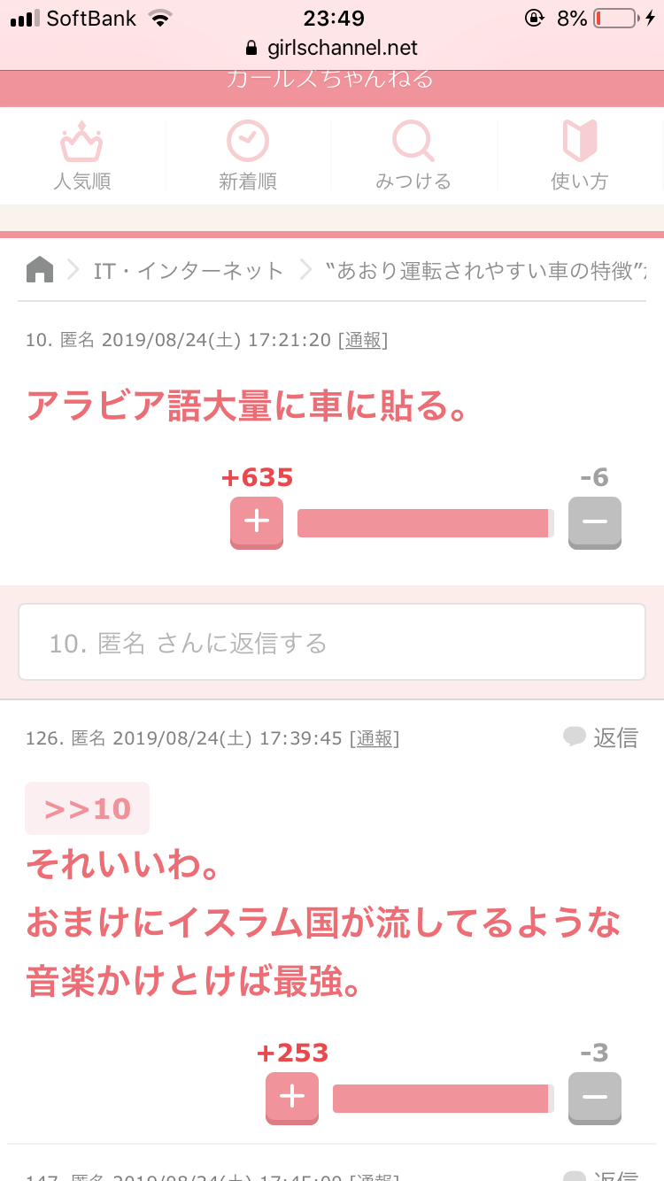The height and width of the screenshot is (1181, 664).
Task: Click comment 10 vote ratio bar
Action: [426, 523]
